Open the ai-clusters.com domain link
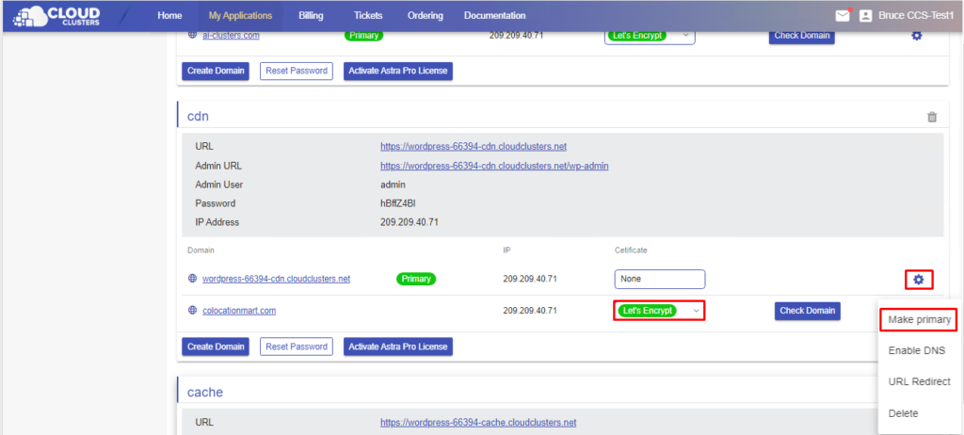 point(231,35)
